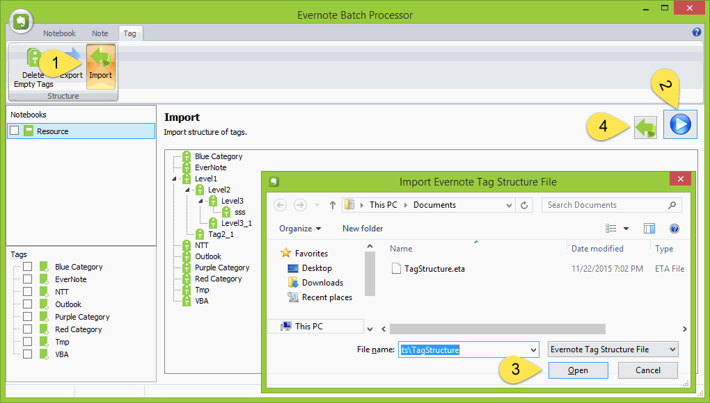710x403 pixels.
Task: Click the sss tag in Import tree
Action: 240,212
